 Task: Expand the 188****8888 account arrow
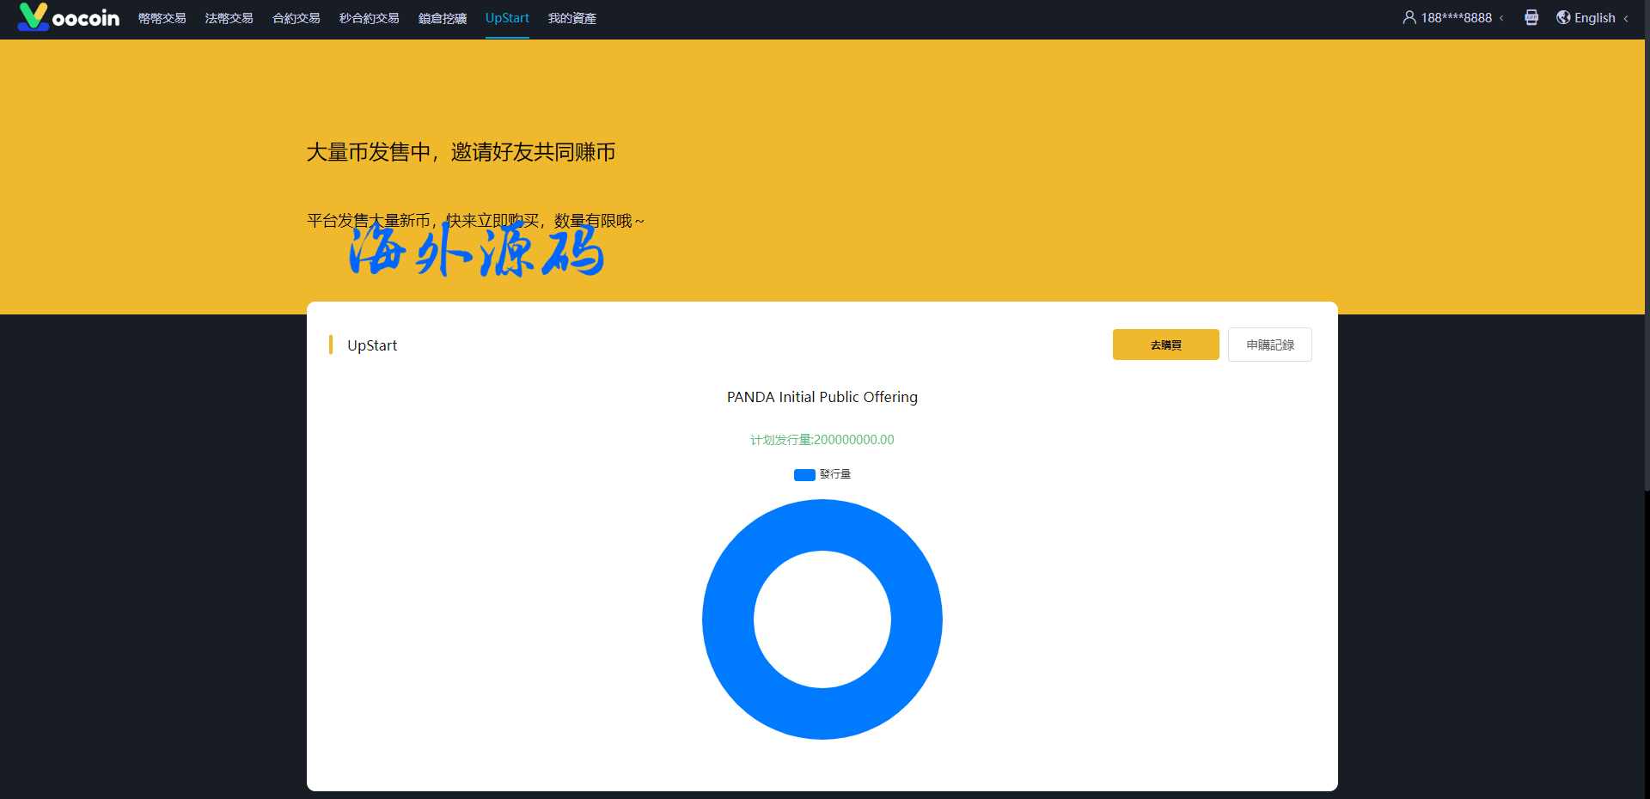[1501, 18]
